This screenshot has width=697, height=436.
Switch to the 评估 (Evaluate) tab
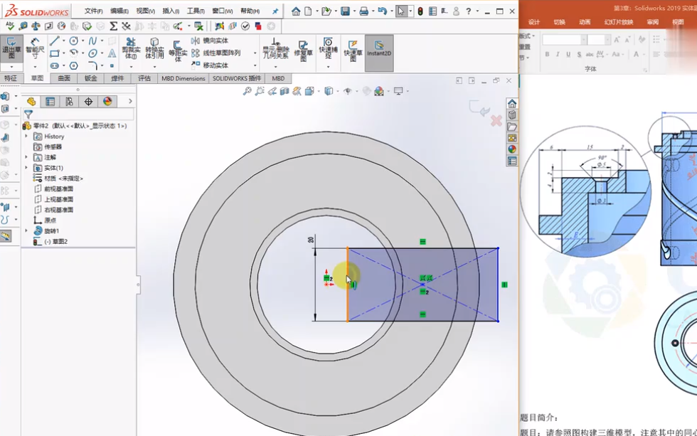pos(144,78)
